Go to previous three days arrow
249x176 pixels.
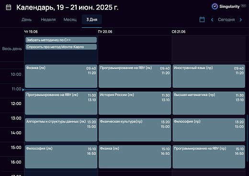click(212, 20)
